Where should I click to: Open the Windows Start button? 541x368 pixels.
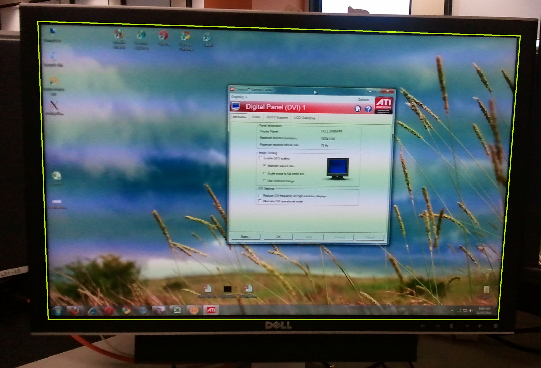(58, 310)
